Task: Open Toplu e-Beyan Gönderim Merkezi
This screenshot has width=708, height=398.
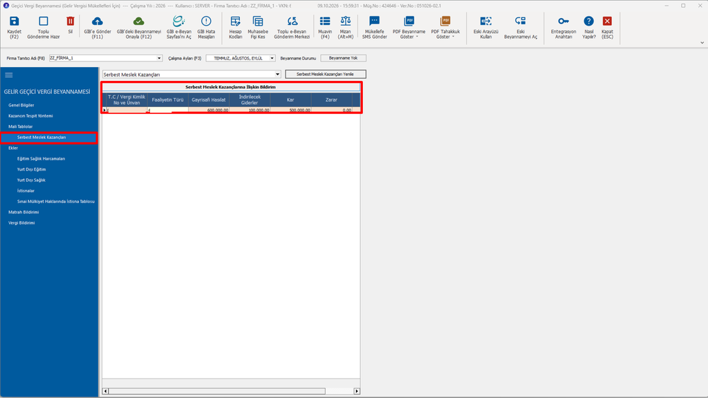Action: tap(292, 27)
